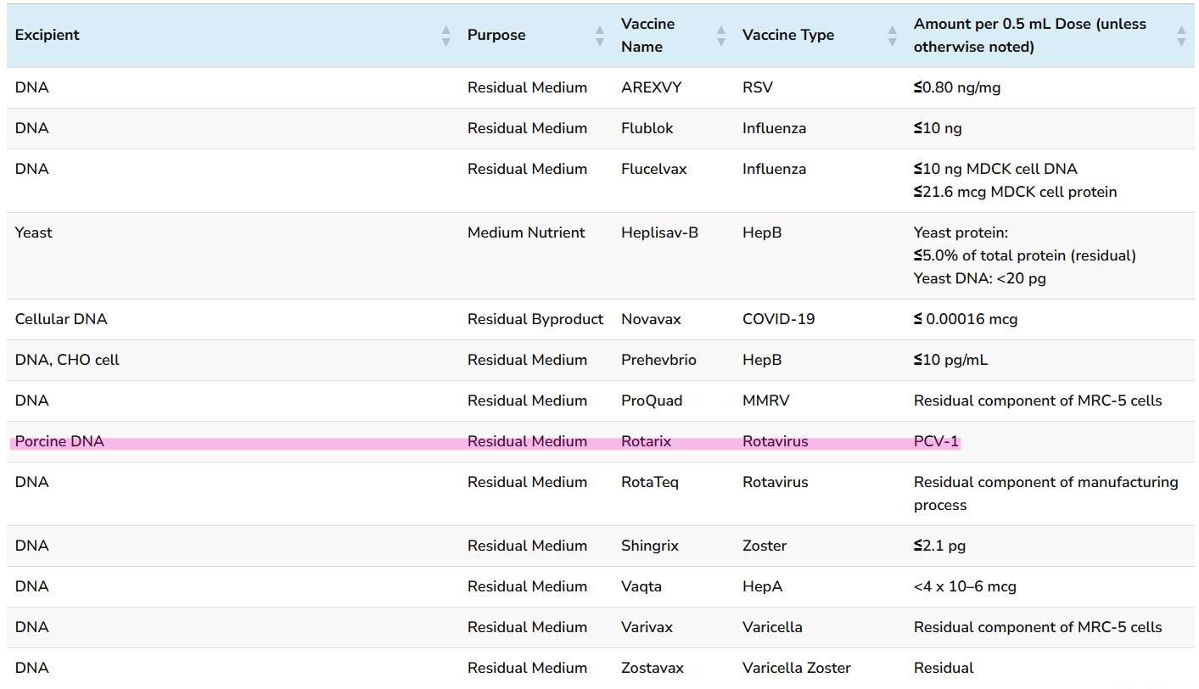Click the Yeast excipient cell
The height and width of the screenshot is (689, 1199).
(34, 232)
